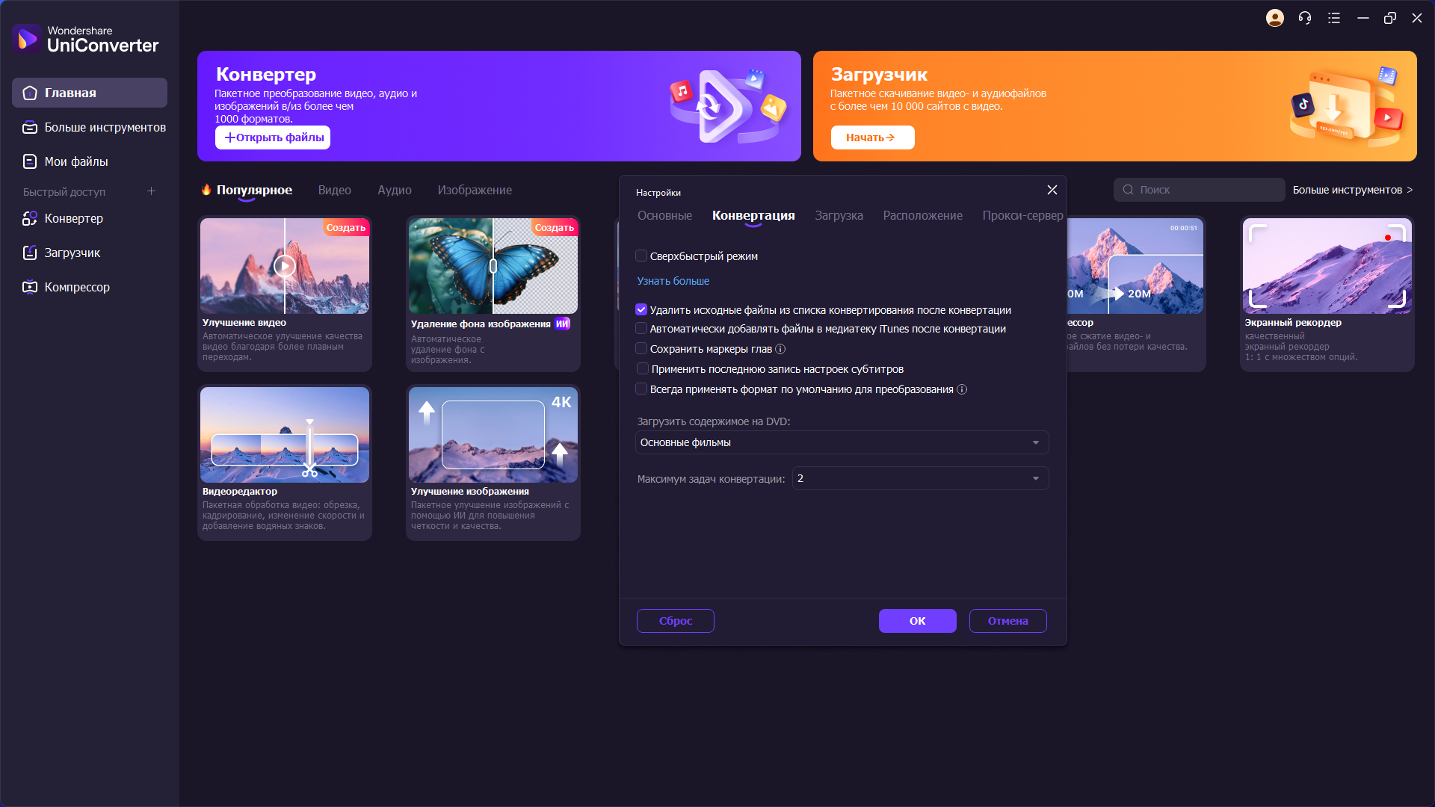This screenshot has width=1435, height=807.
Task: Uncheck Удалить исходные файлы checkbox
Action: click(x=641, y=309)
